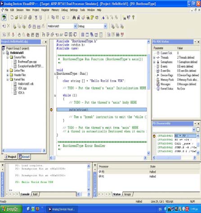Open the Debug configuration dropdown
The width and height of the screenshot is (201, 213).
(x=105, y=26)
